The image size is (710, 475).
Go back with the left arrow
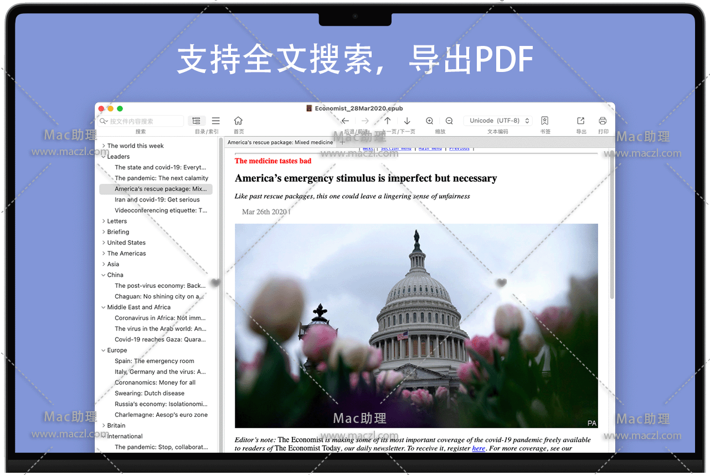[345, 121]
